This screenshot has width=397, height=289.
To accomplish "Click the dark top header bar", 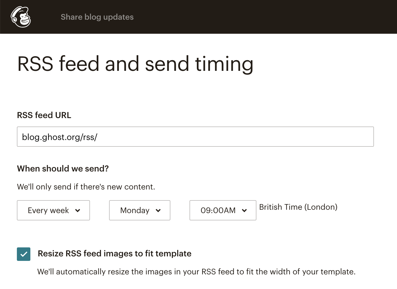I will [253, 17].
